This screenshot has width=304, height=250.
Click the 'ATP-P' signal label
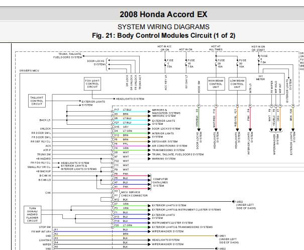47,150
